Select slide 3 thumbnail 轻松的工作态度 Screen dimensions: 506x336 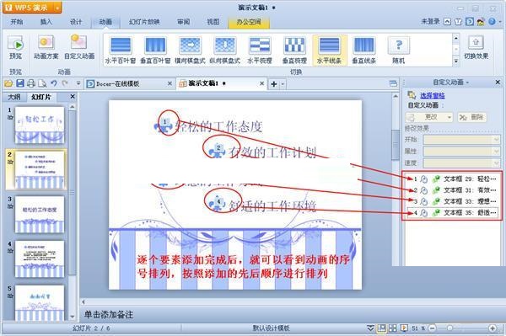tap(40, 214)
